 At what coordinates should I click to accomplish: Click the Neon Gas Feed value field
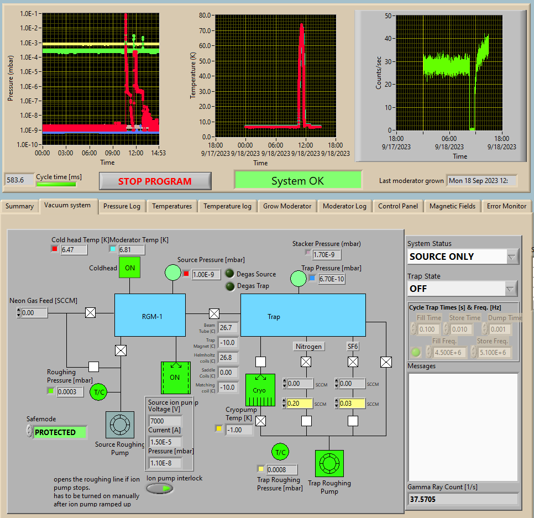(35, 313)
